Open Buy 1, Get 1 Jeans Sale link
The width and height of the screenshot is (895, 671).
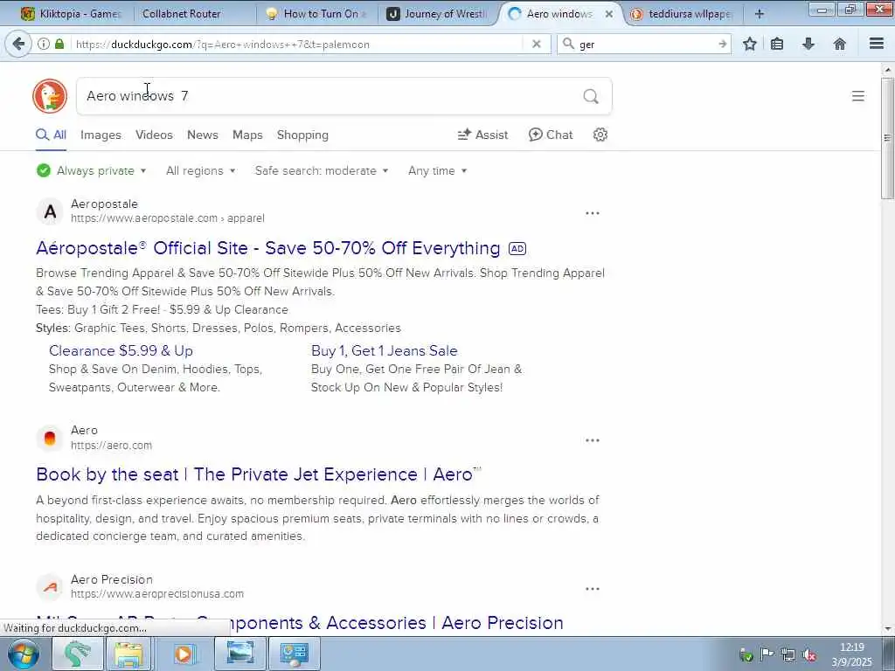(x=385, y=350)
